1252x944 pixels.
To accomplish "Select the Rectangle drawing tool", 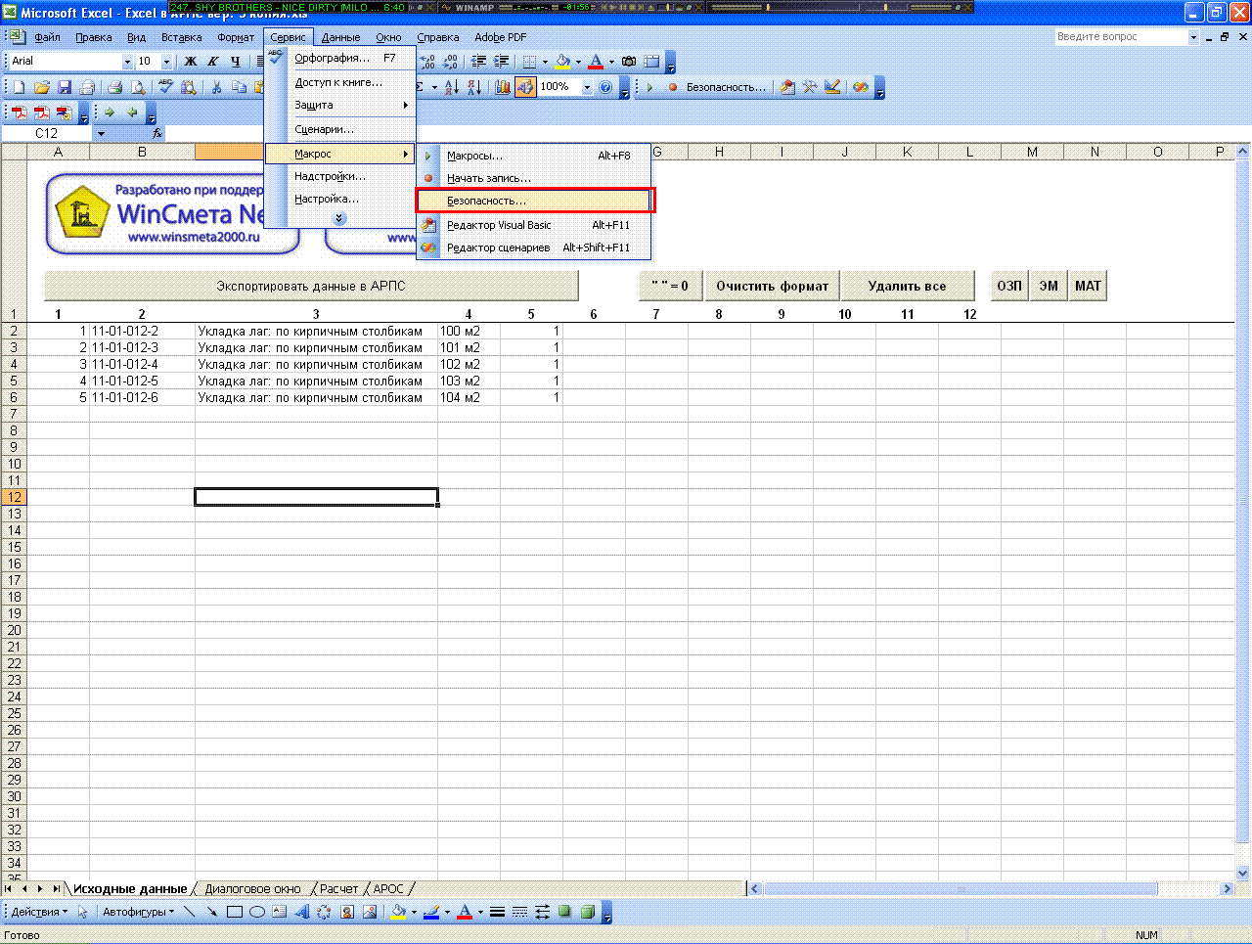I will [x=235, y=912].
